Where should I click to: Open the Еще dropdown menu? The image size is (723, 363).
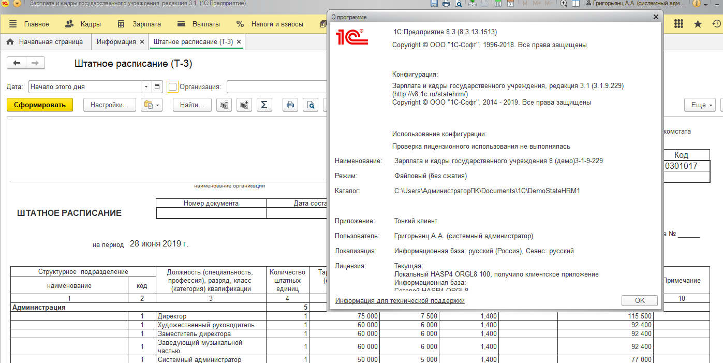(x=700, y=105)
